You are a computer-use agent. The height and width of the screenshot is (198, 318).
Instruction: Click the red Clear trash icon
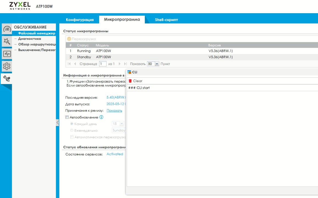pos(130,81)
